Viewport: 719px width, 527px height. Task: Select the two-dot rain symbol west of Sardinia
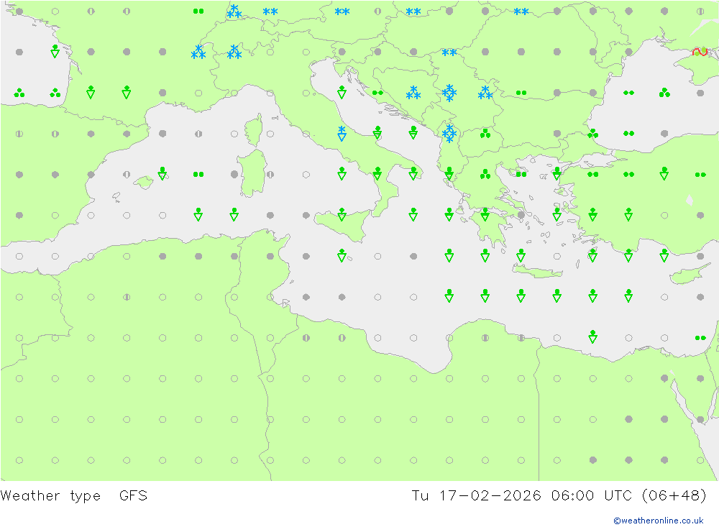click(x=198, y=174)
